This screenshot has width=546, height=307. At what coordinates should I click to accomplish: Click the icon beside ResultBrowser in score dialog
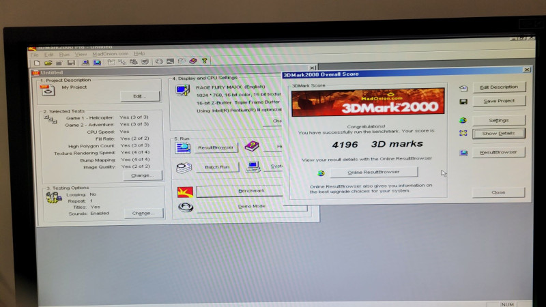pos(463,153)
